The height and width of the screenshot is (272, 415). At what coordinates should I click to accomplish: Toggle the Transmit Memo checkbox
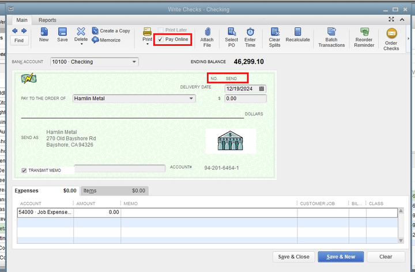point(24,171)
